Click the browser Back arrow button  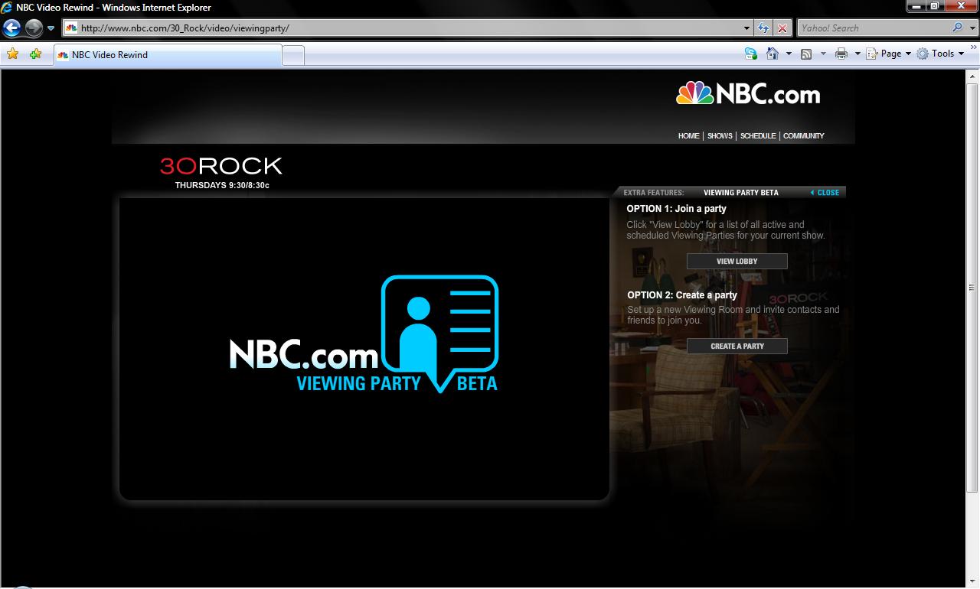point(11,28)
